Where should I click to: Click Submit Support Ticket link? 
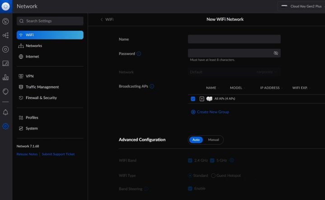tap(58, 154)
